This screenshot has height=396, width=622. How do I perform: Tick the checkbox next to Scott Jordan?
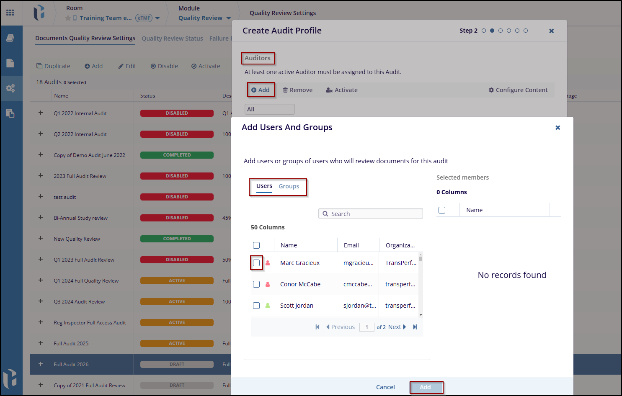[256, 306]
